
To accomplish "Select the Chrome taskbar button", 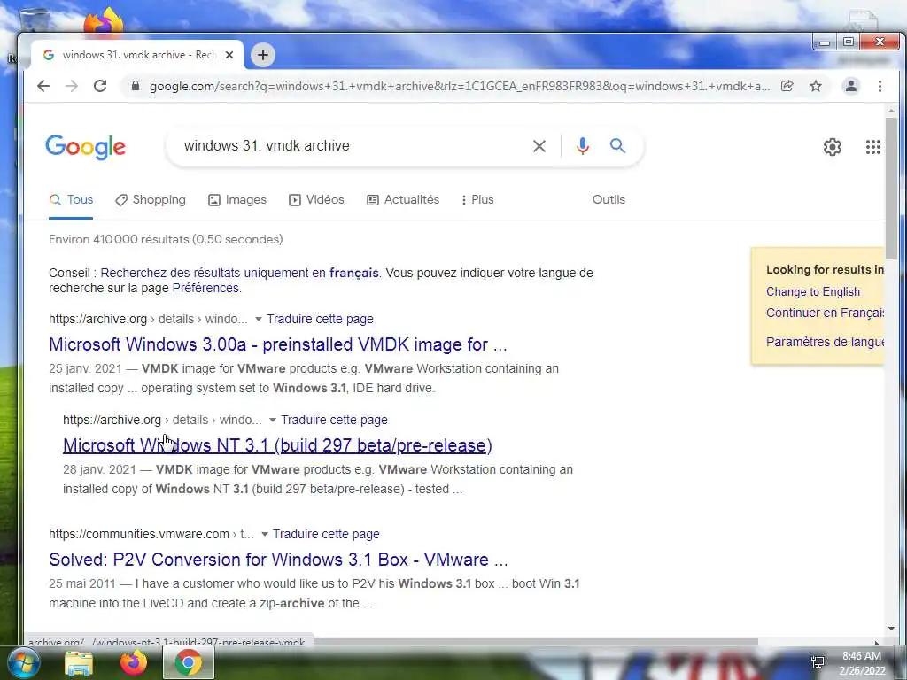I will (189, 662).
